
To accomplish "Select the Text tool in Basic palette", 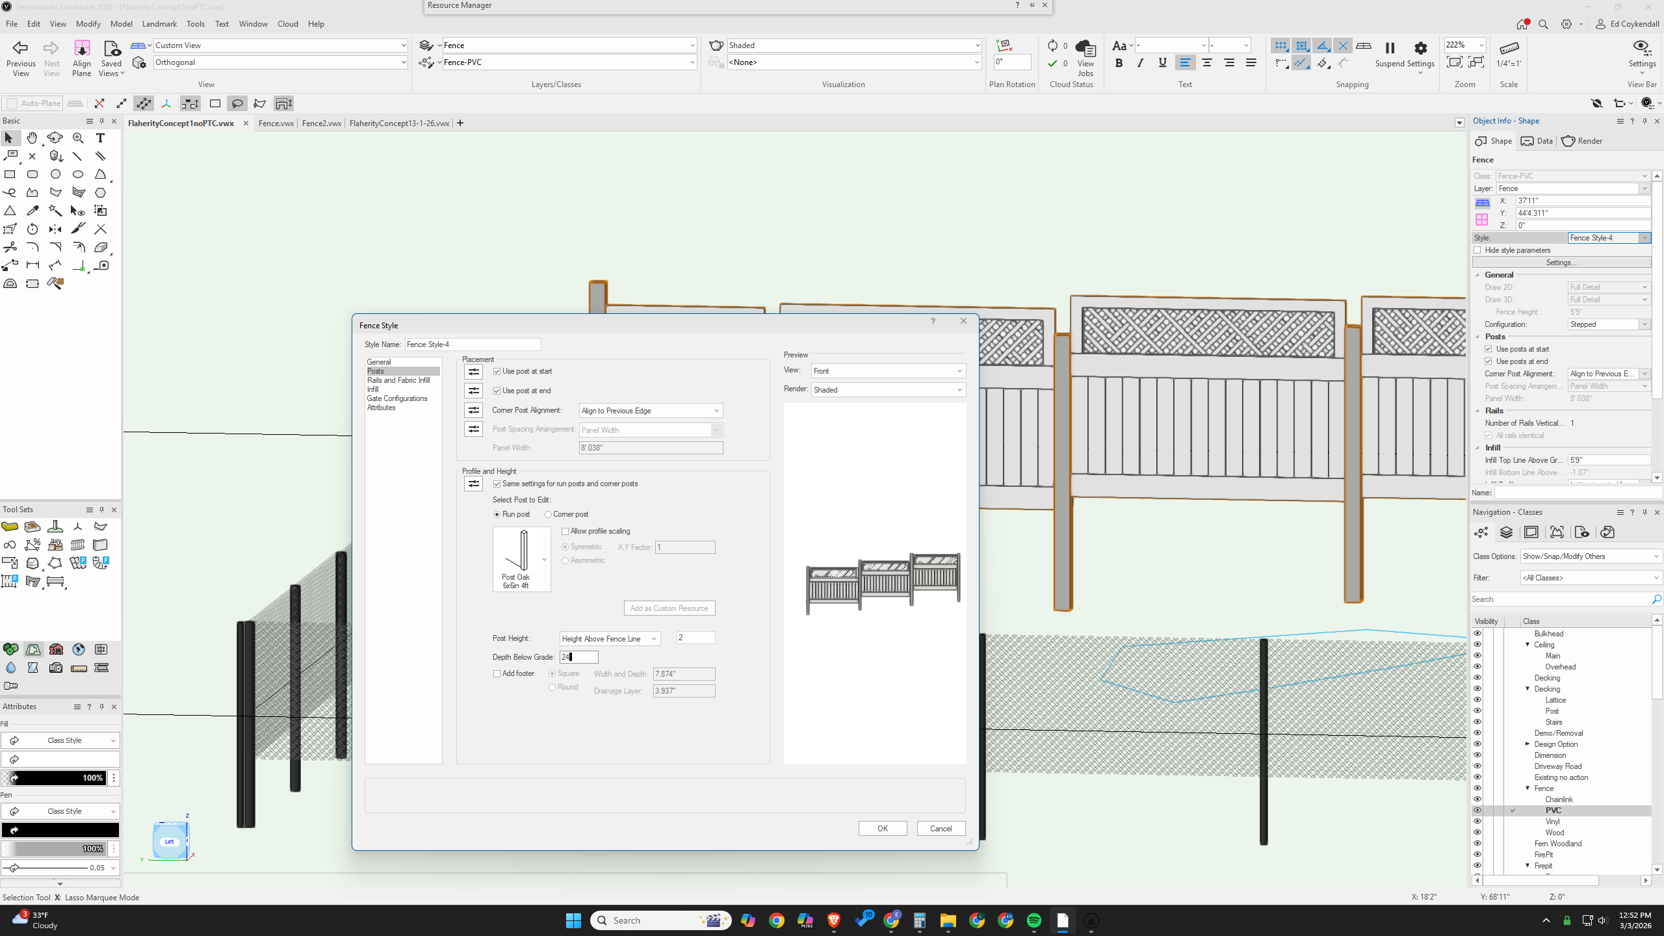I will pos(100,138).
